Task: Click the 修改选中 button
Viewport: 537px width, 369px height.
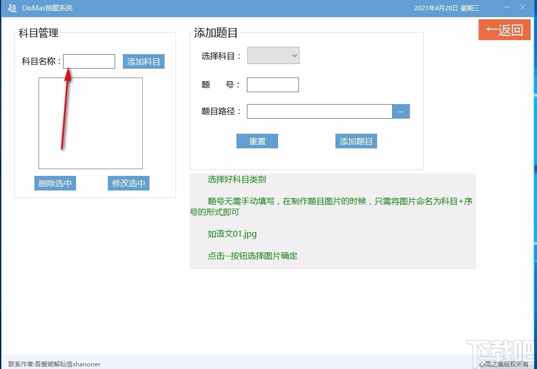Action: (x=128, y=183)
